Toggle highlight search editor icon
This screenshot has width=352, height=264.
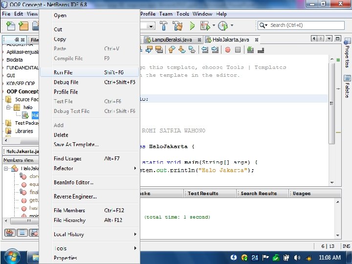[x=159, y=49]
